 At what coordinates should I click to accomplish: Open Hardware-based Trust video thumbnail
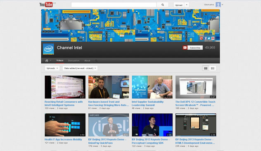pos(109,87)
